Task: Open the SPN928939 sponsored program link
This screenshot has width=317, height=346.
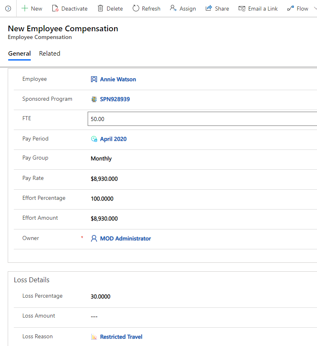Action: click(115, 99)
